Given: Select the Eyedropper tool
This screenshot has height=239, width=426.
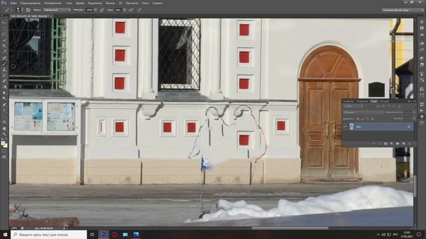Looking at the screenshot, I should (4, 52).
